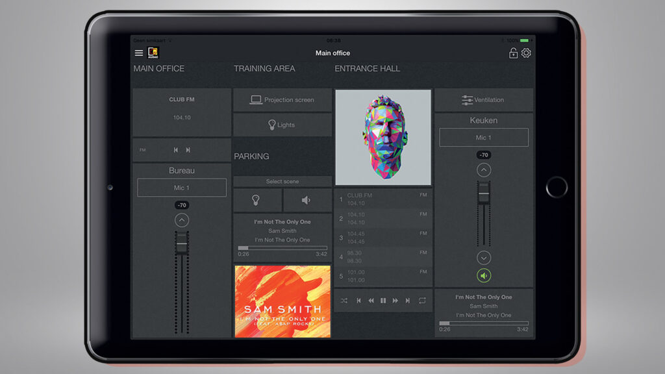Select preset 3 station 104.45
Image resolution: width=665 pixels, height=374 pixels.
(x=383, y=238)
